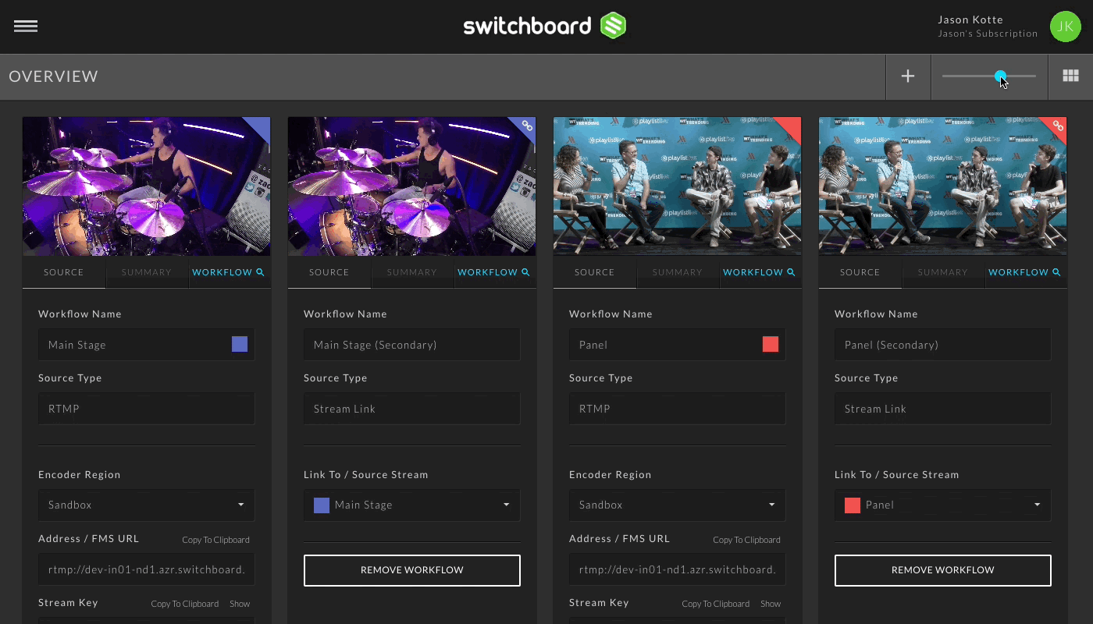
Task: Copy Panel stream key to clipboard
Action: 716,604
